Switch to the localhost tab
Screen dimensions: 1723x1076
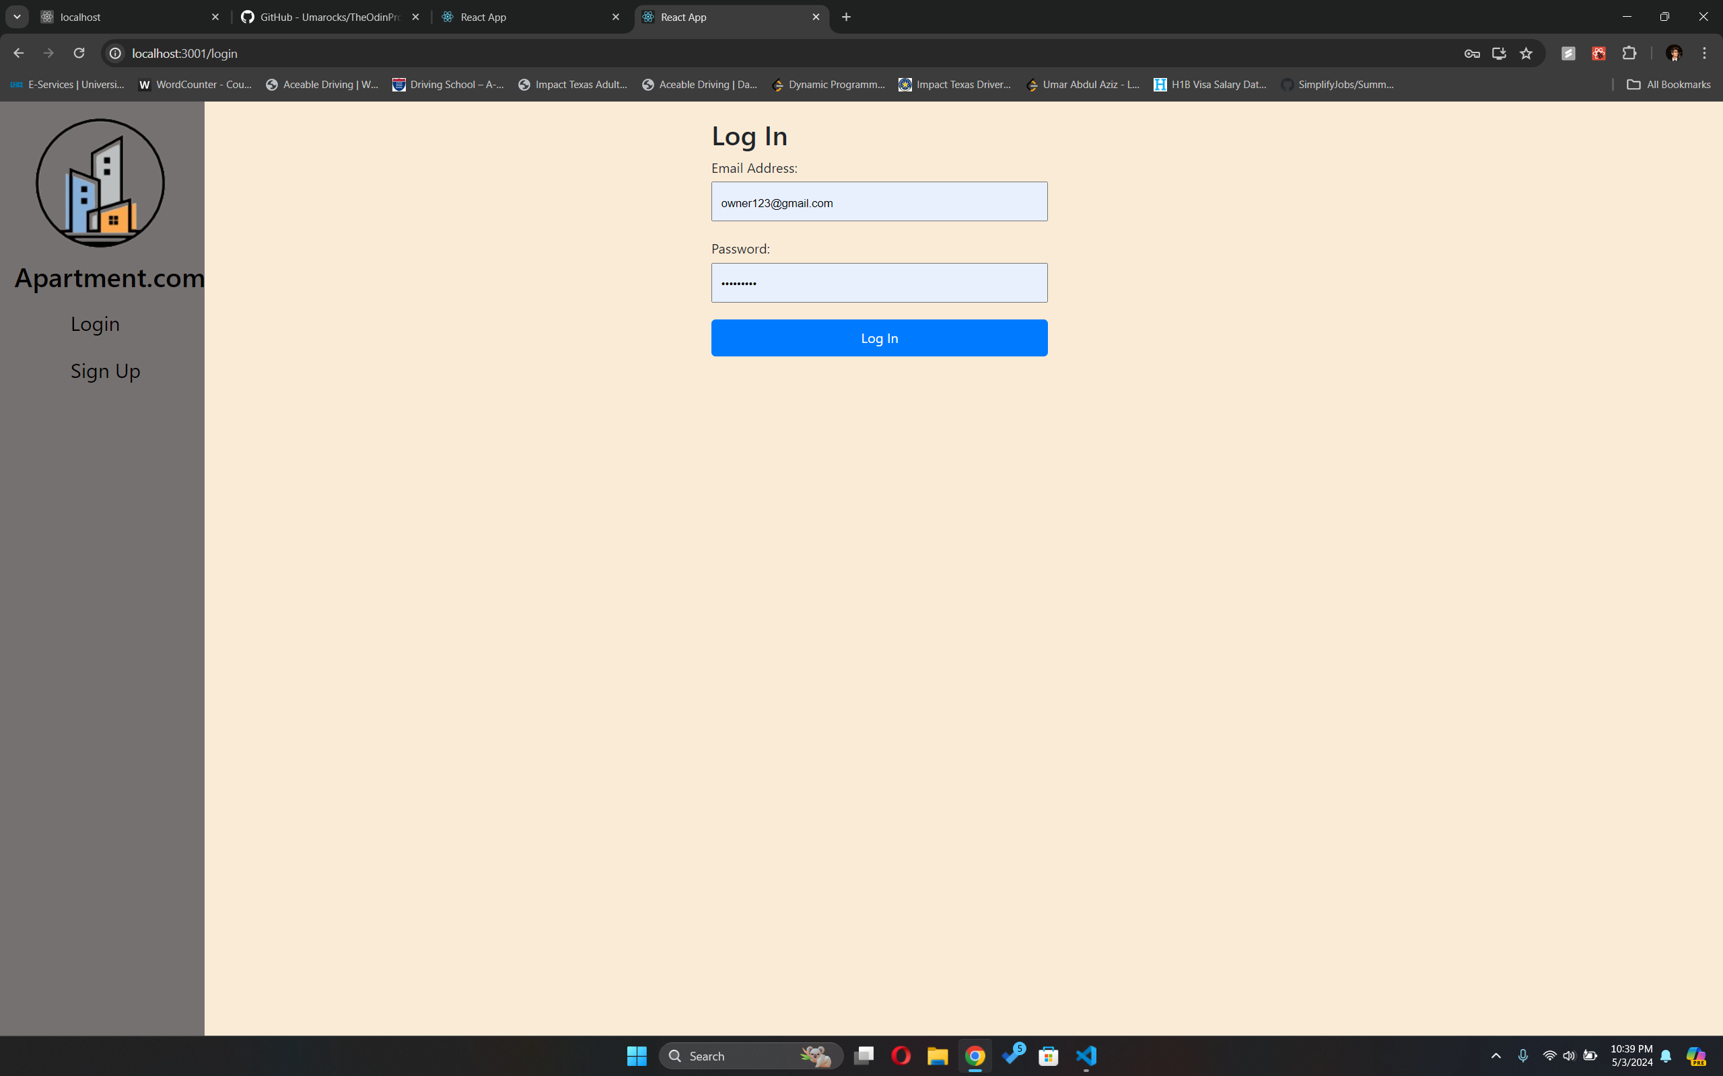[128, 17]
